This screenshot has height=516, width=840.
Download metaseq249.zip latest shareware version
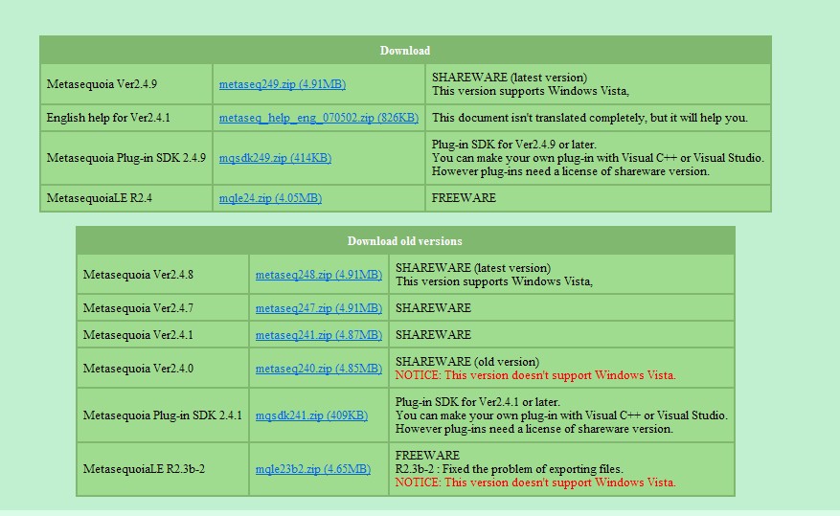click(x=282, y=84)
